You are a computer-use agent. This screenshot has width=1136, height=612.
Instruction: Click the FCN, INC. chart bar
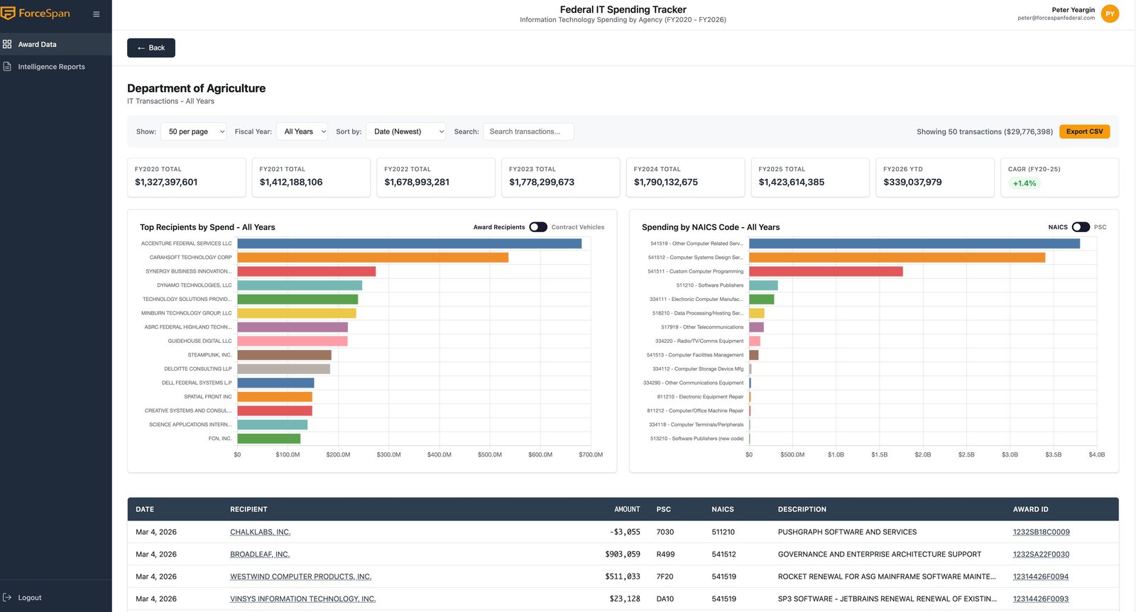click(269, 439)
